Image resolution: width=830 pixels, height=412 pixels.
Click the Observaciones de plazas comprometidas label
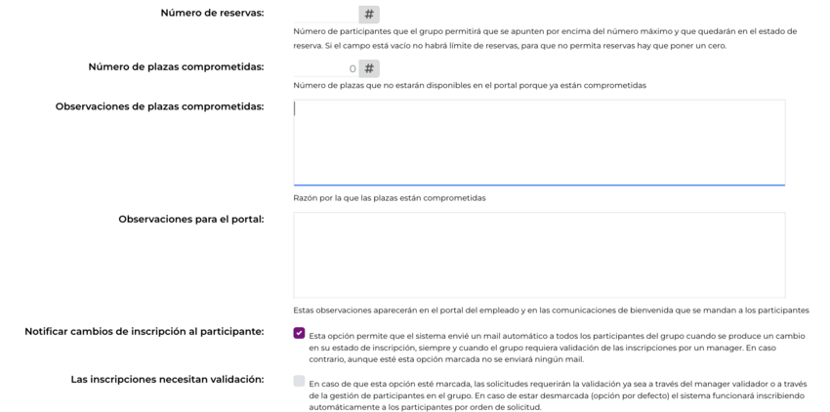pos(160,106)
